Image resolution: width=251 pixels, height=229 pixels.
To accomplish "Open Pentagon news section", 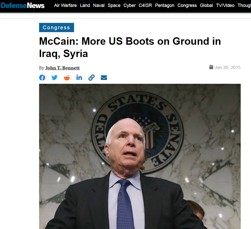I will (x=165, y=5).
